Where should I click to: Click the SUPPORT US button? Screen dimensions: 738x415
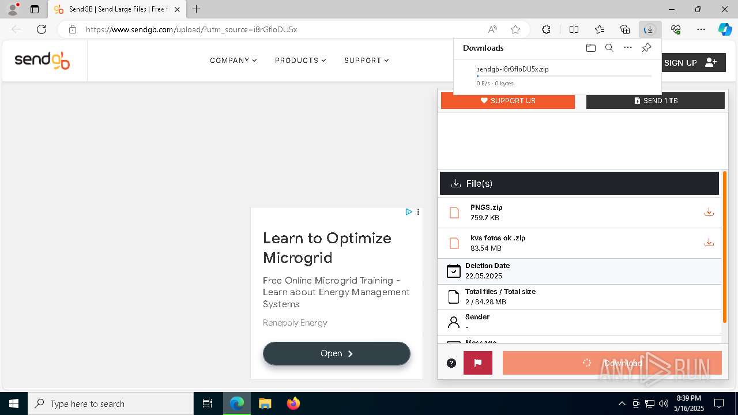click(x=508, y=101)
